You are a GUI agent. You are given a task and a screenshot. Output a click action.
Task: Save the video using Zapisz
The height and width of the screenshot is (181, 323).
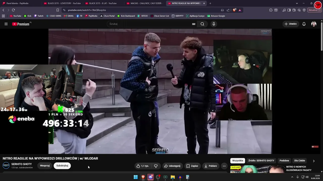click(192, 166)
